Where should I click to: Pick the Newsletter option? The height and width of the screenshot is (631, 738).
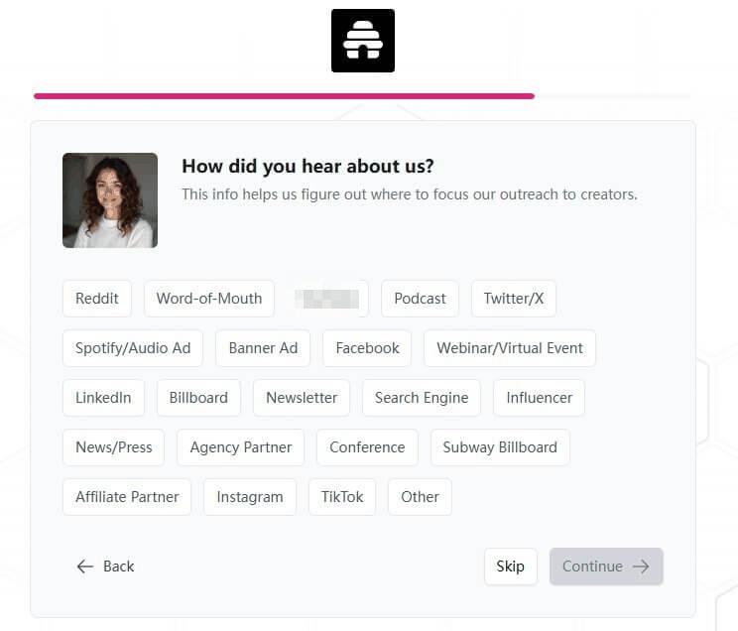tap(302, 398)
